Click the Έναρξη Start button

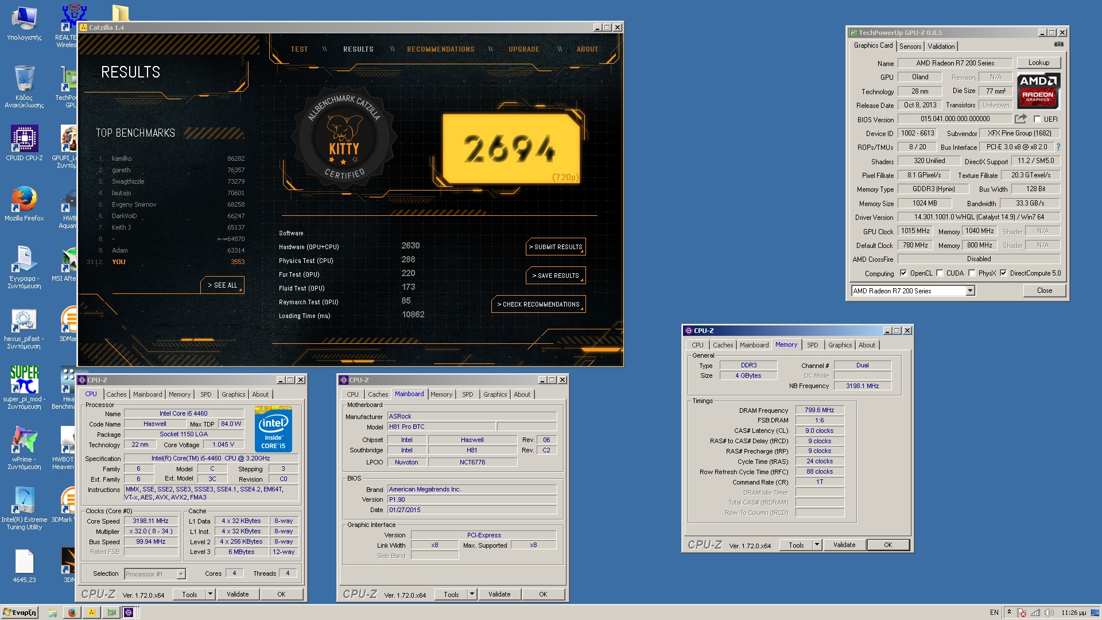point(20,613)
